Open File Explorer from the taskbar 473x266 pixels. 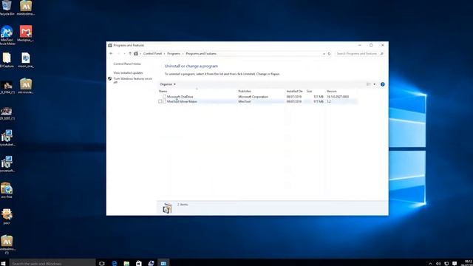pos(126,263)
